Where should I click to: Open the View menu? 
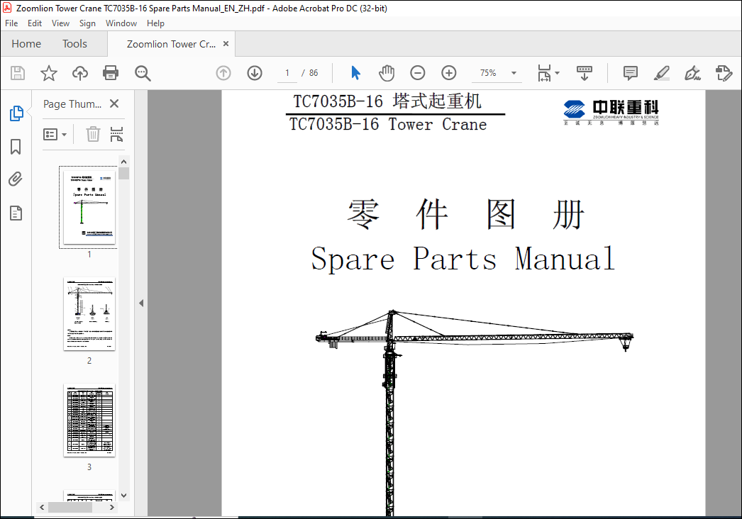coord(60,23)
